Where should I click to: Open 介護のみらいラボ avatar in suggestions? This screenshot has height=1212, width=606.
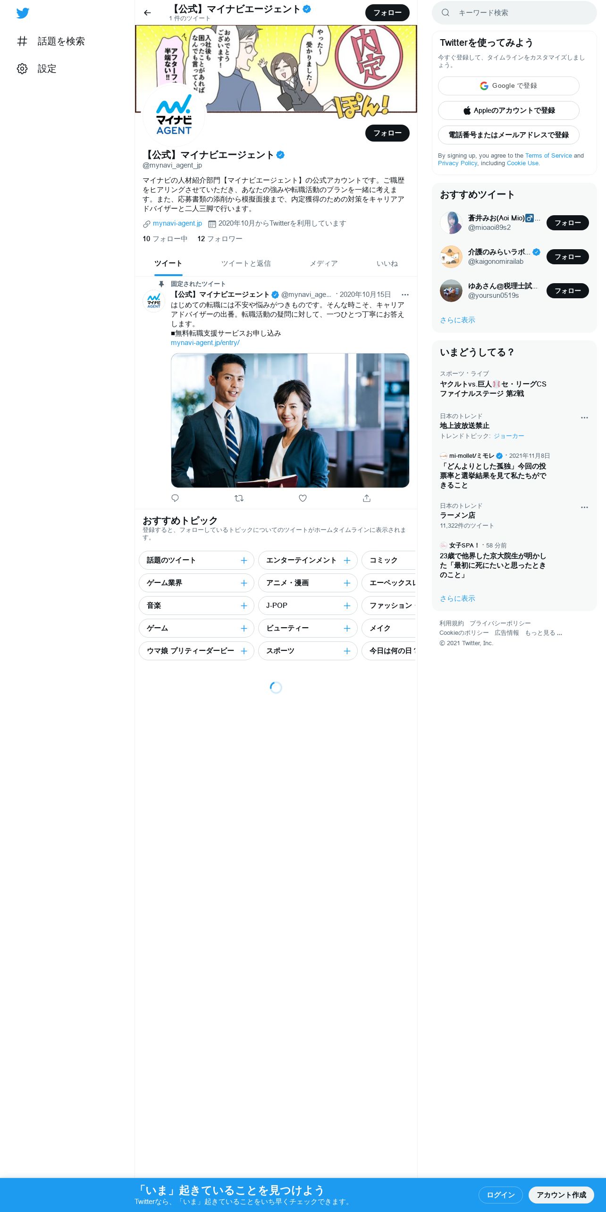pos(451,257)
